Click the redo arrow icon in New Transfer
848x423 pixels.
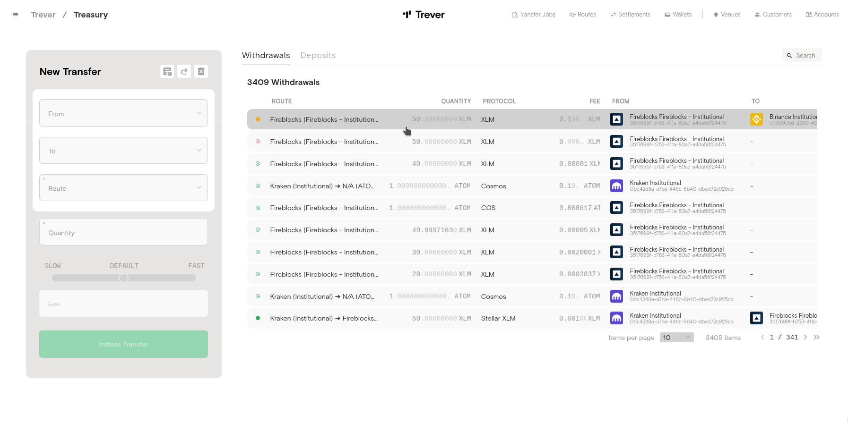click(184, 72)
